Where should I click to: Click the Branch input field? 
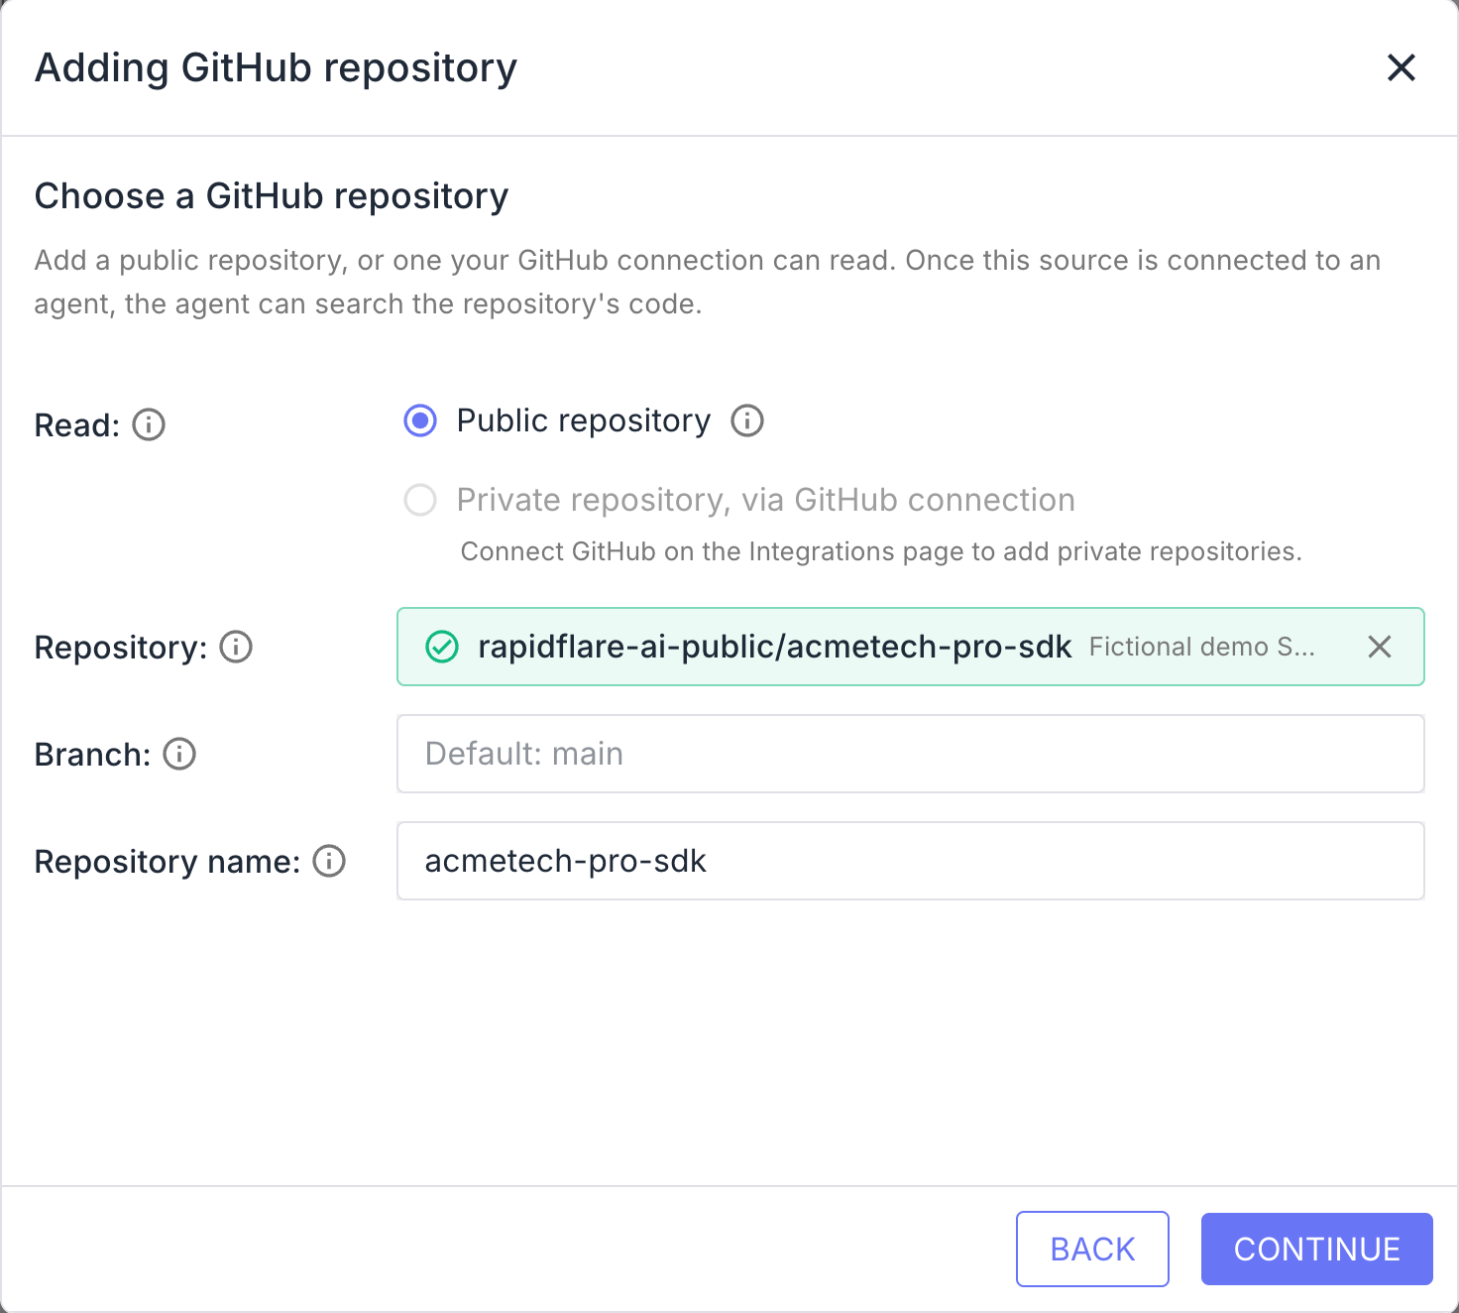coord(910,754)
